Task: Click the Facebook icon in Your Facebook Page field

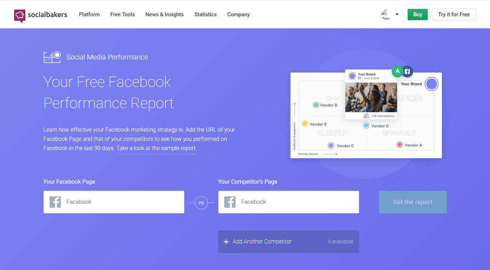Action: click(55, 202)
